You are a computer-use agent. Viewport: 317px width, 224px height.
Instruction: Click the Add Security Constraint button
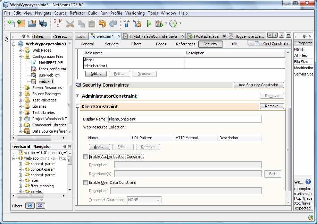[x=259, y=85]
